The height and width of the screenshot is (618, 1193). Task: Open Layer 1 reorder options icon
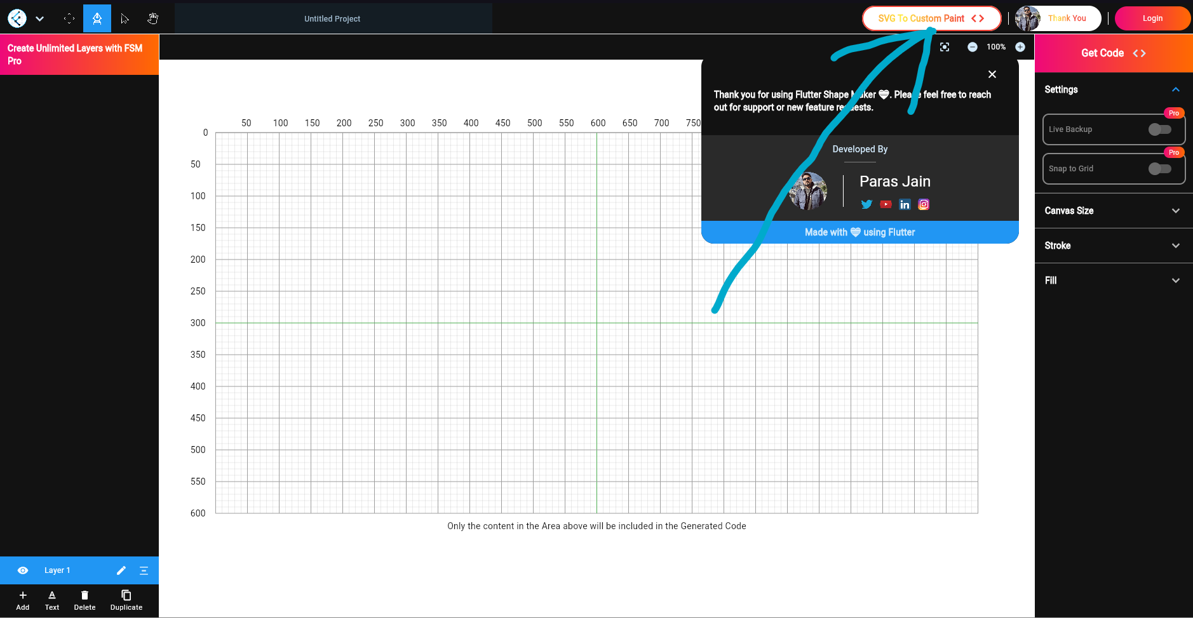144,570
